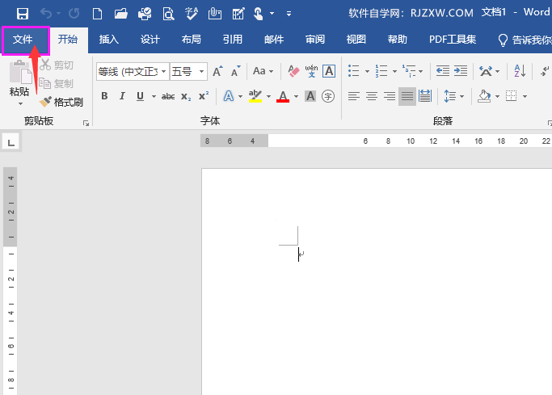Viewport: 552px width, 395px height.
Task: Open the 五号 font size dropdown
Action: coord(201,72)
